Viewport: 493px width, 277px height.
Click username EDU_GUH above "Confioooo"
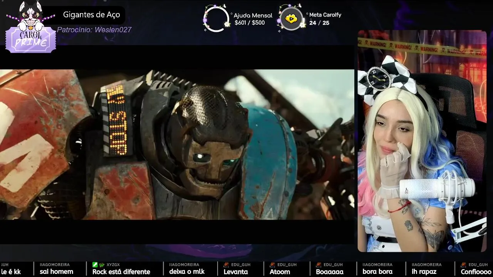pos(478,265)
